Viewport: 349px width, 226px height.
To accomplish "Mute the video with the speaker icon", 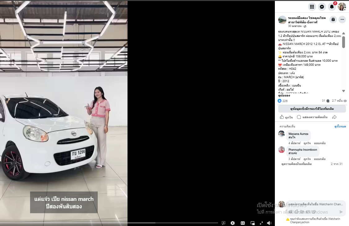I will coord(269,223).
